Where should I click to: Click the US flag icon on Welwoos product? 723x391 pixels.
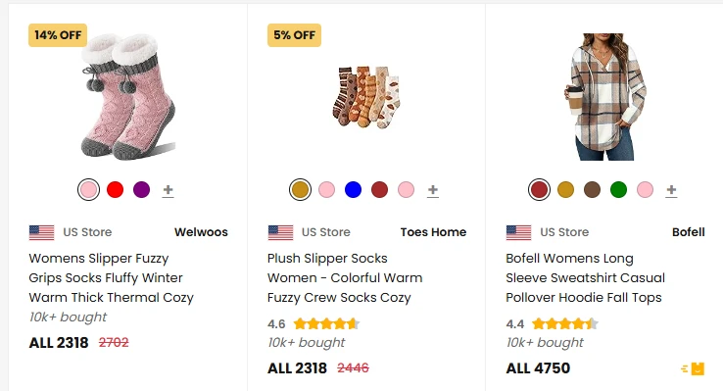(x=41, y=232)
